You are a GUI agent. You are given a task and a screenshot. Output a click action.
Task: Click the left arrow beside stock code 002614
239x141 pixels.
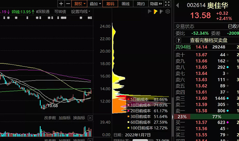click(178, 5)
